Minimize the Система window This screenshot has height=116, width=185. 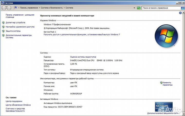click(177, 3)
